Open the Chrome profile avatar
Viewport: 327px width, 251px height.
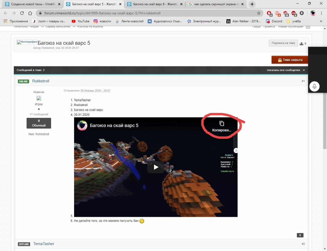click(x=313, y=13)
